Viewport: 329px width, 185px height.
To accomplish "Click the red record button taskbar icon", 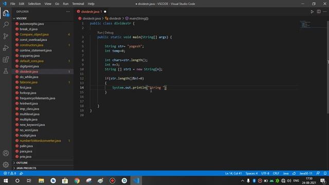I will point(113,180).
